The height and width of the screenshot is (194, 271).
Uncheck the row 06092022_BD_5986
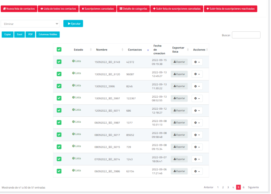(x=59, y=171)
